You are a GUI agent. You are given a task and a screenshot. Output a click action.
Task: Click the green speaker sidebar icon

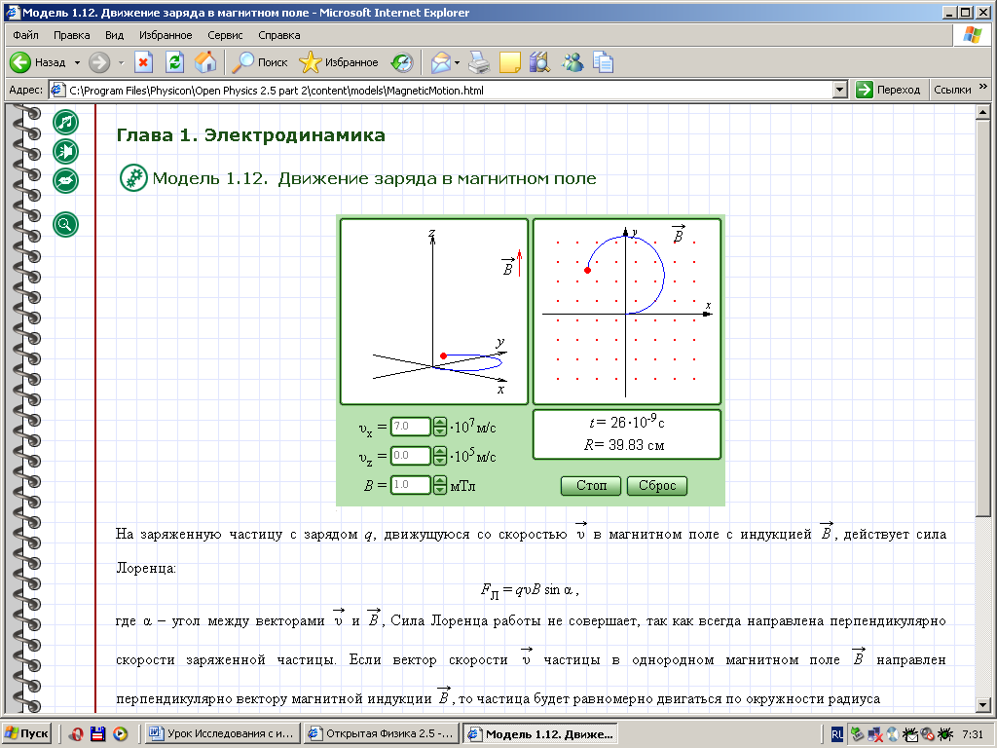pos(65,151)
